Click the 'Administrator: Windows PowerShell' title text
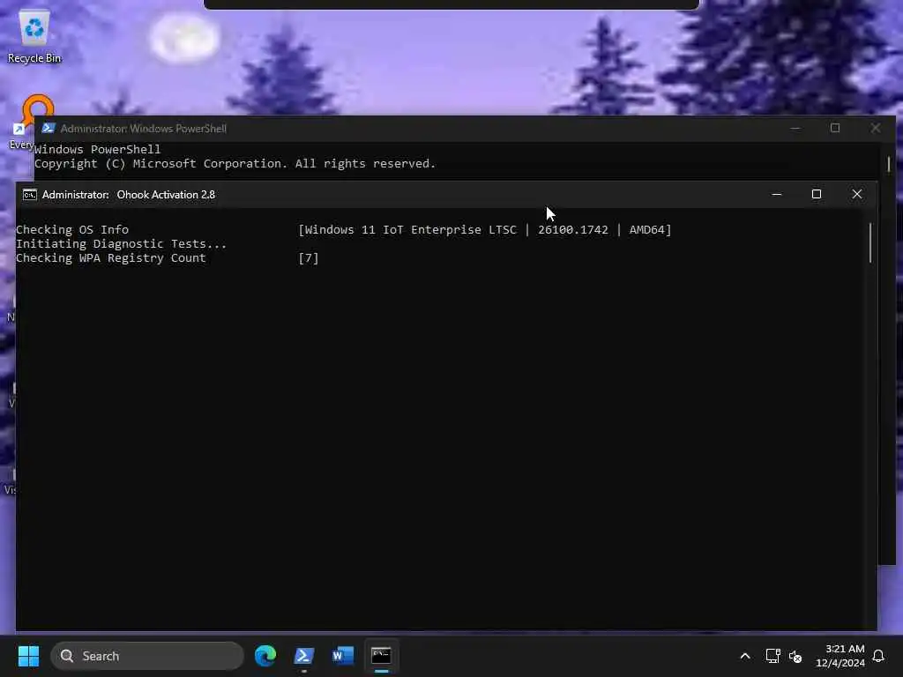Image resolution: width=903 pixels, height=677 pixels. click(144, 129)
